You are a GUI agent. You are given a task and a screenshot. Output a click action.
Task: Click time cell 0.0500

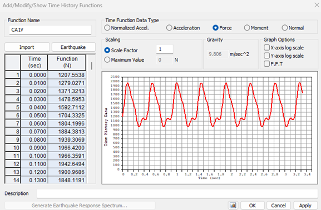pyautogui.click(x=34, y=116)
